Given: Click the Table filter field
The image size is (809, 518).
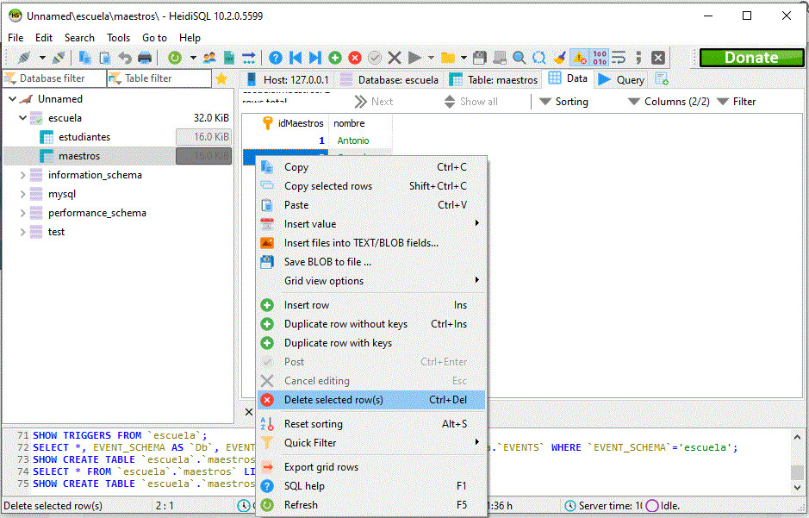Looking at the screenshot, I should [x=159, y=78].
